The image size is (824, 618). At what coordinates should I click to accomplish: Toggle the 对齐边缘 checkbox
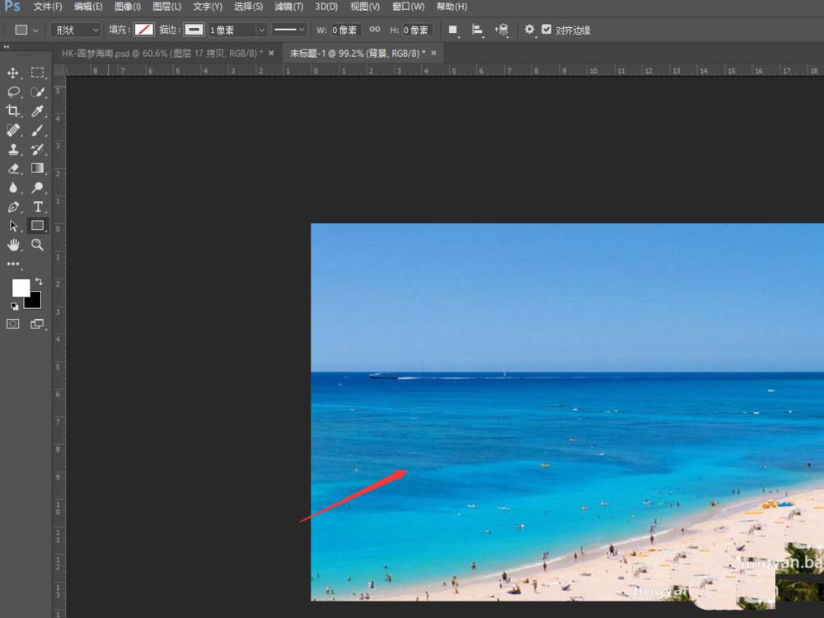[546, 30]
